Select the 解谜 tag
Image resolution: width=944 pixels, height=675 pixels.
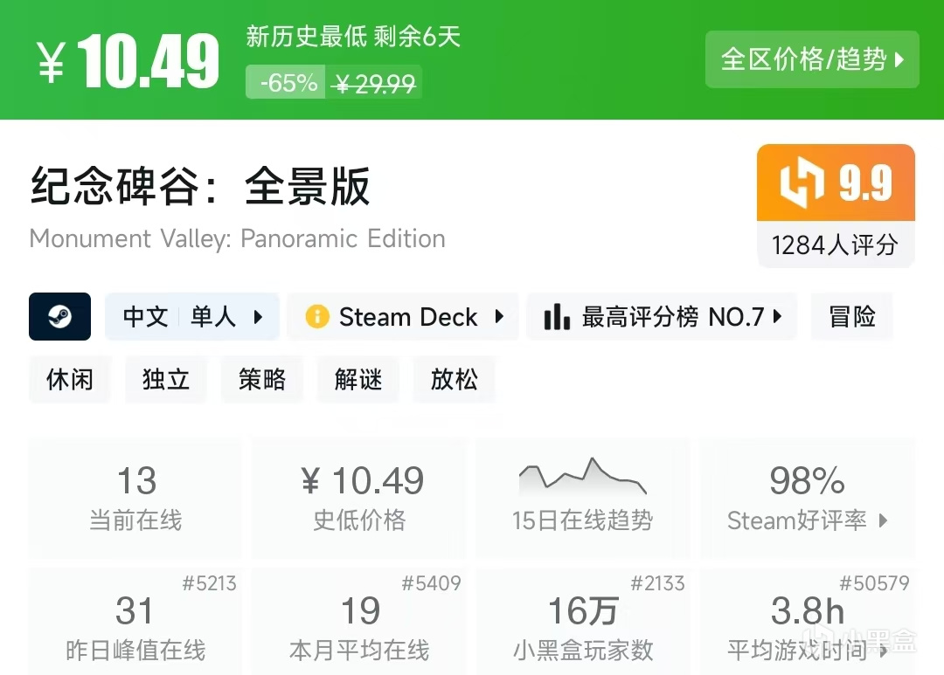(358, 379)
